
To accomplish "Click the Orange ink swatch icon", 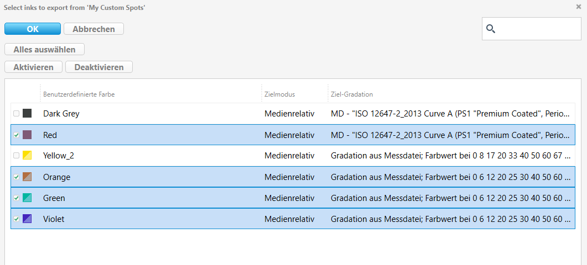I will point(27,177).
